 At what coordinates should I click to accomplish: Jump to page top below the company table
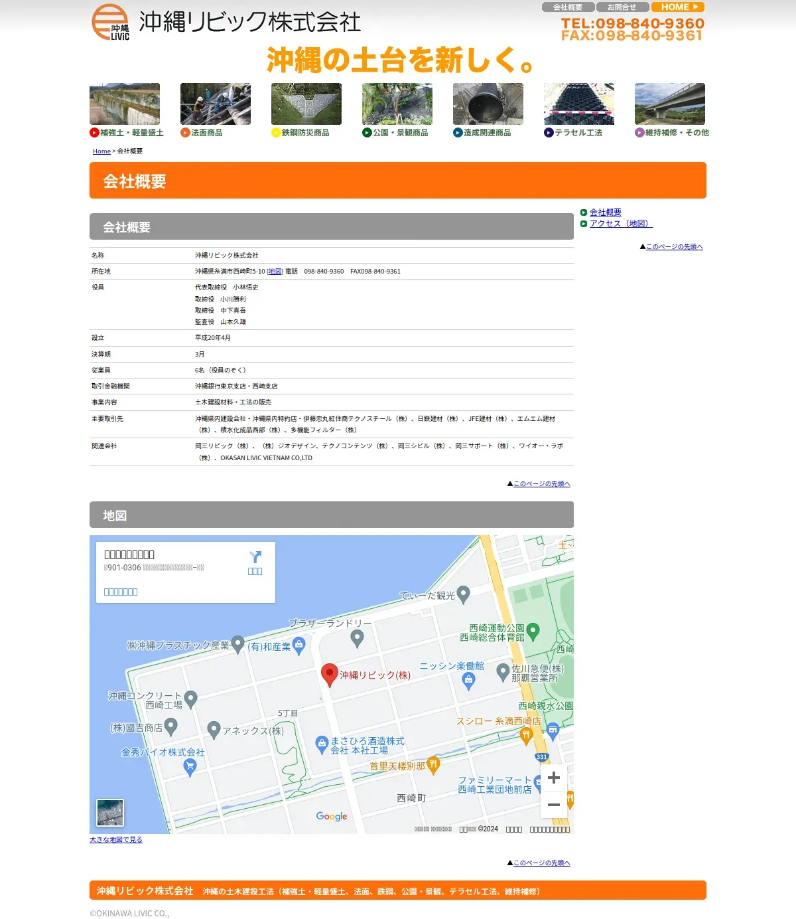click(541, 484)
